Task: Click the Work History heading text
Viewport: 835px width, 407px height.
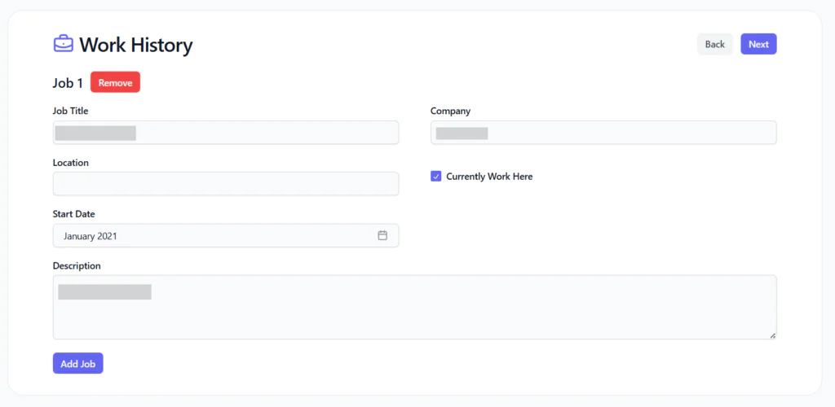Action: (x=136, y=45)
